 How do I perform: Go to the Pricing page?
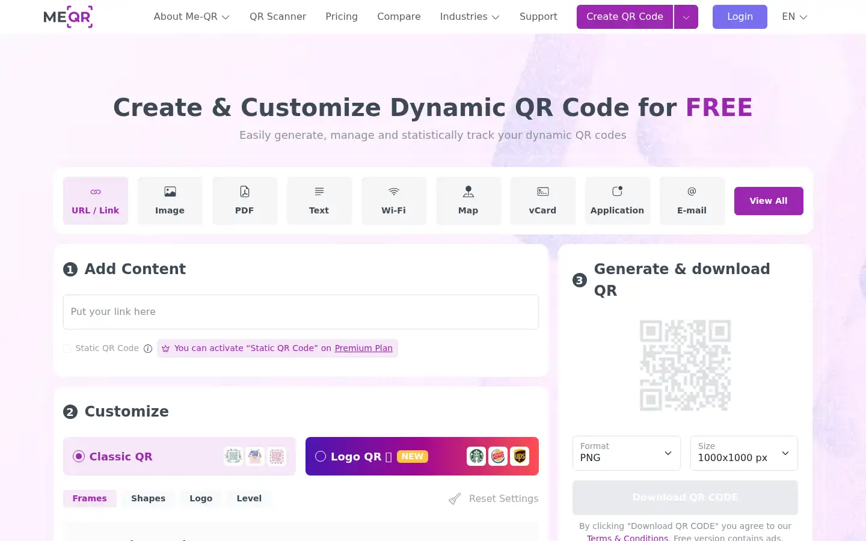[x=342, y=17]
